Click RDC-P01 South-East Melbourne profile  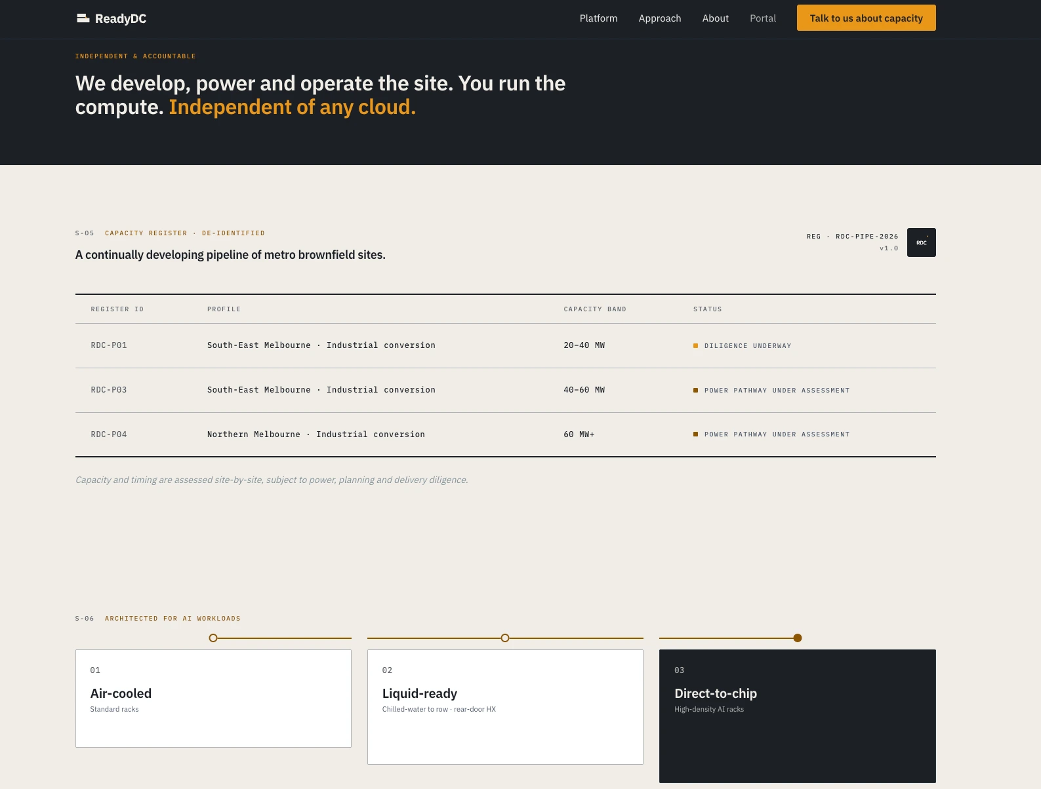pos(321,345)
